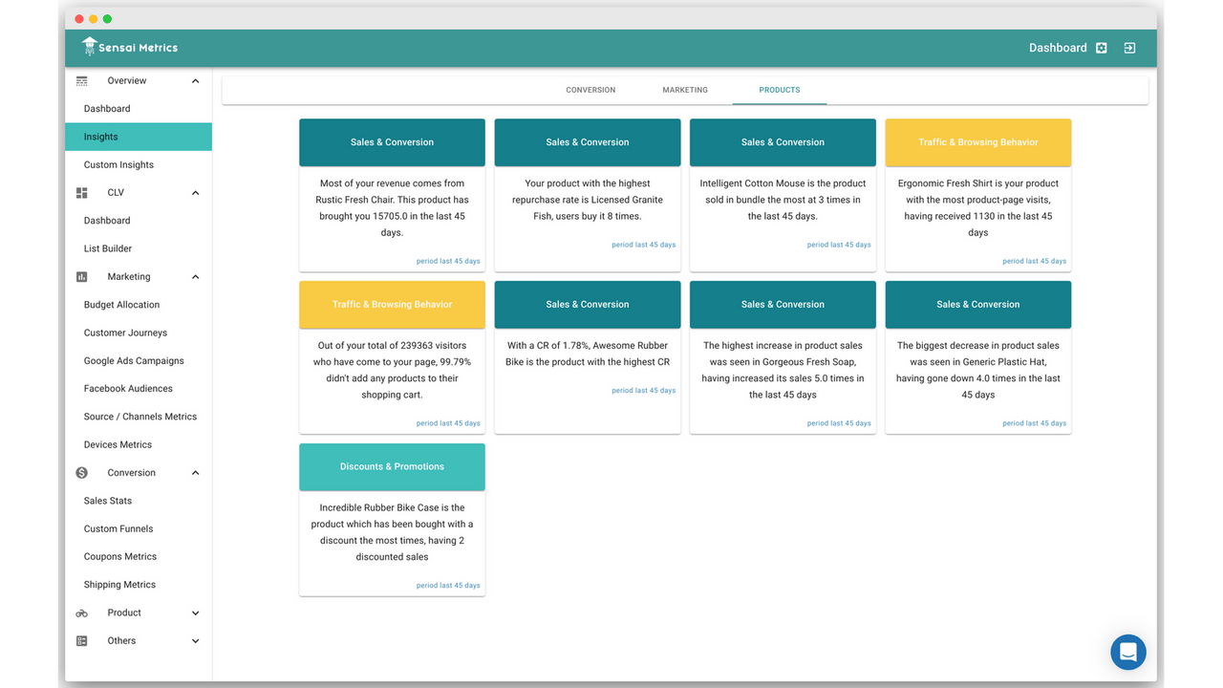Image resolution: width=1223 pixels, height=688 pixels.
Task: Click the CLV grid icon in sidebar
Action: coord(81,192)
